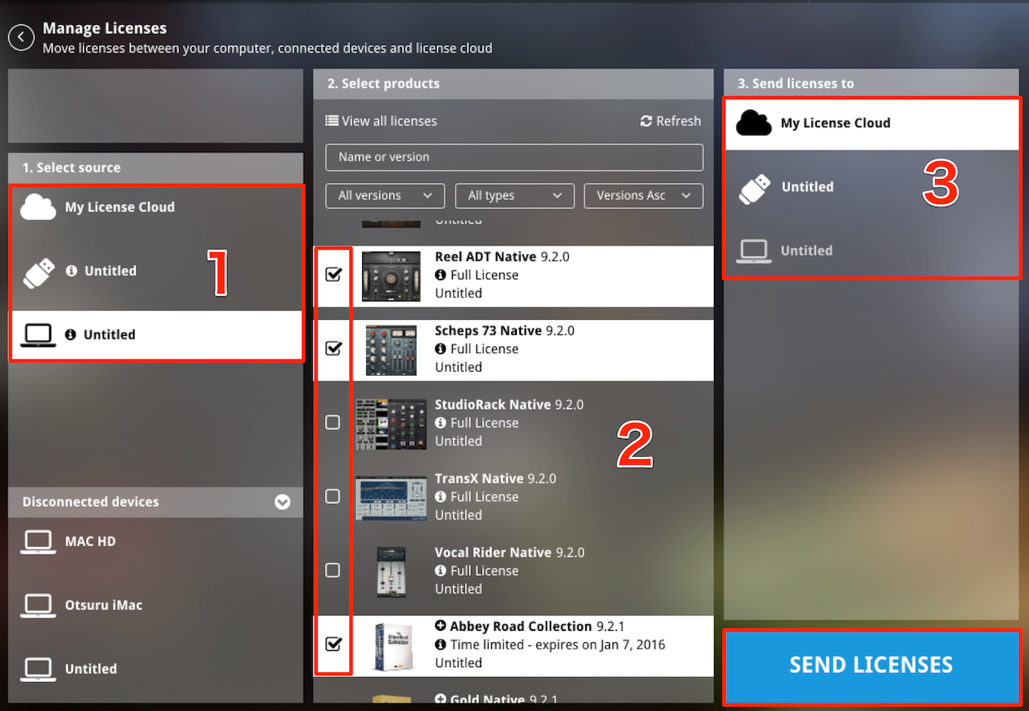
Task: Click the Vocal Rider Native plugin thumbnail
Action: [391, 572]
